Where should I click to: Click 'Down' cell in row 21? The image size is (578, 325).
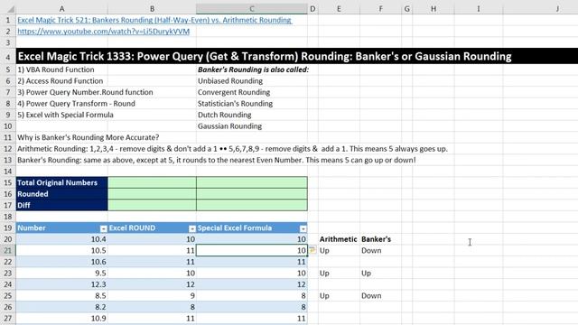381,251
